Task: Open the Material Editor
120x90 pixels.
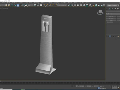Action: [x=90, y=5]
